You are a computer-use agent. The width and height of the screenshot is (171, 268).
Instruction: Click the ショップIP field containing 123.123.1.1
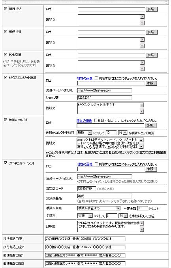point(105,98)
